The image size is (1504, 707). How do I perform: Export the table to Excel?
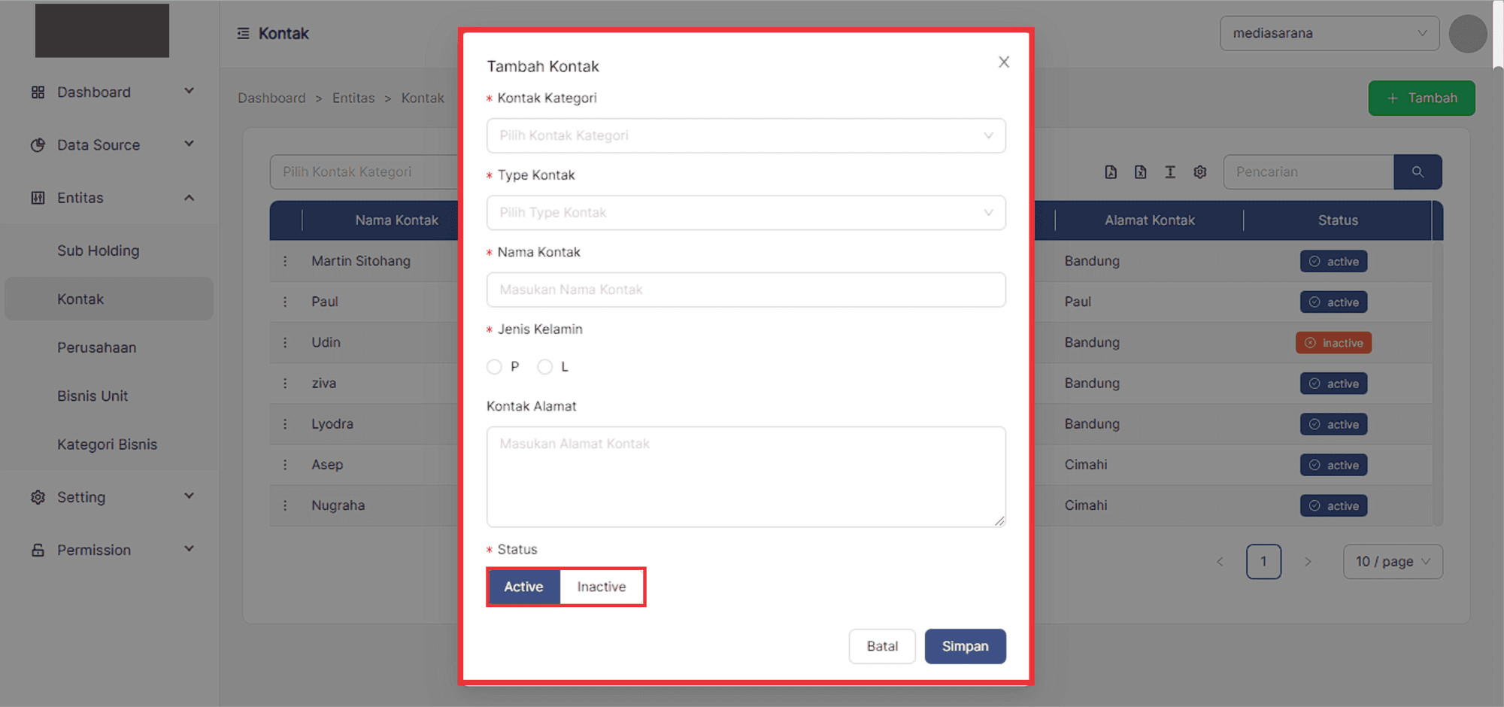tap(1140, 171)
